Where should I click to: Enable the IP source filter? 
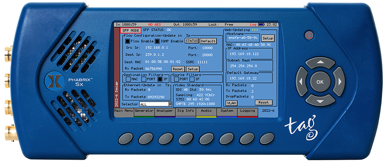pyautogui.click(x=192, y=79)
